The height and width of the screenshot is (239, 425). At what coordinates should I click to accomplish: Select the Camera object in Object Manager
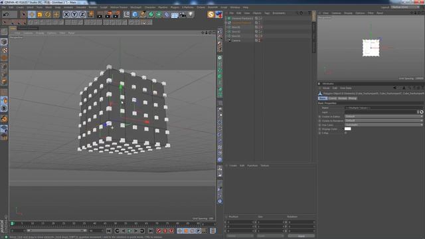coord(236,40)
